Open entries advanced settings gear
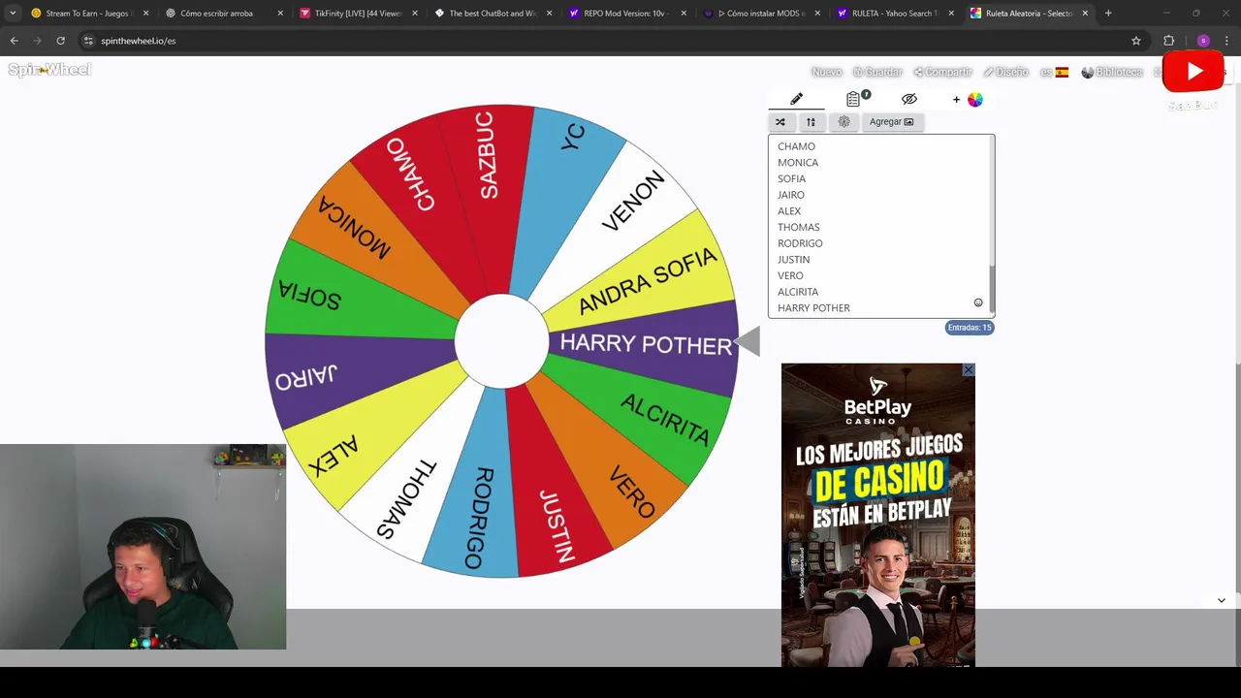 click(x=843, y=122)
